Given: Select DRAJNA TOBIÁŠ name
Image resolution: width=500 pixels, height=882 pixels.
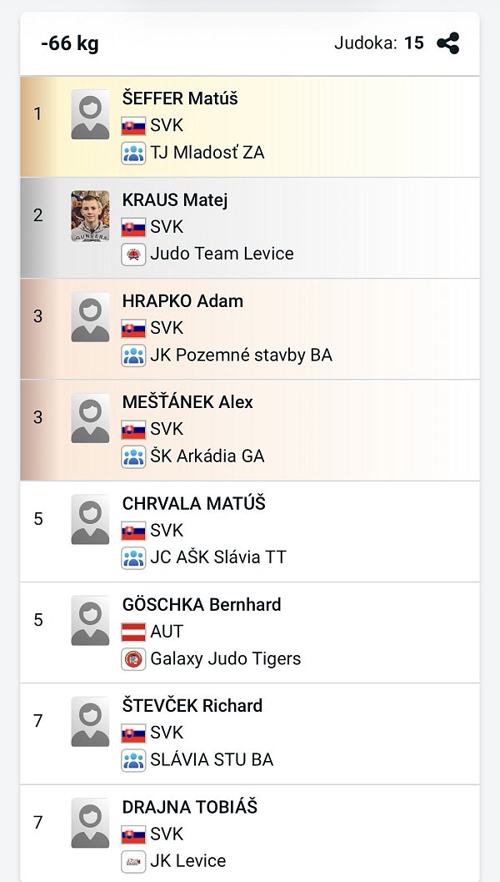Looking at the screenshot, I should [190, 807].
